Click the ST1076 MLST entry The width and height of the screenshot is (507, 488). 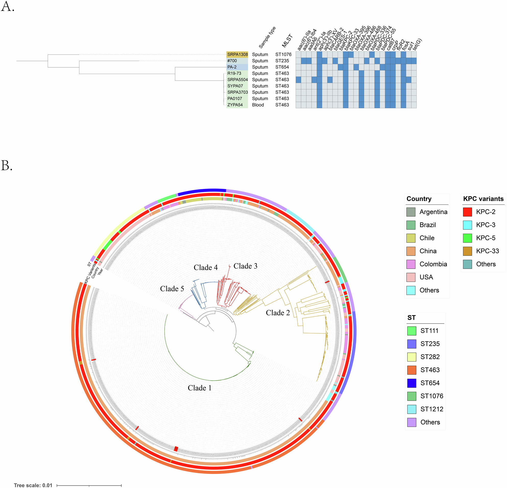click(283, 54)
